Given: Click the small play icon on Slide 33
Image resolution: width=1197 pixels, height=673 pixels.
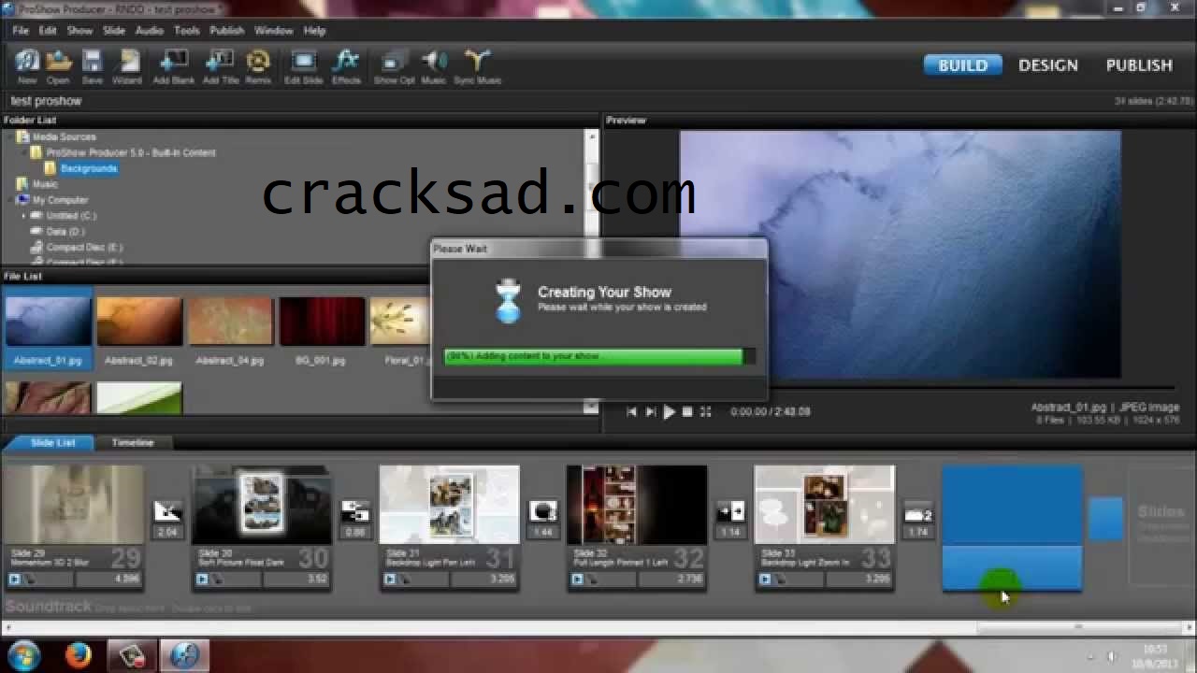Looking at the screenshot, I should coord(765,580).
